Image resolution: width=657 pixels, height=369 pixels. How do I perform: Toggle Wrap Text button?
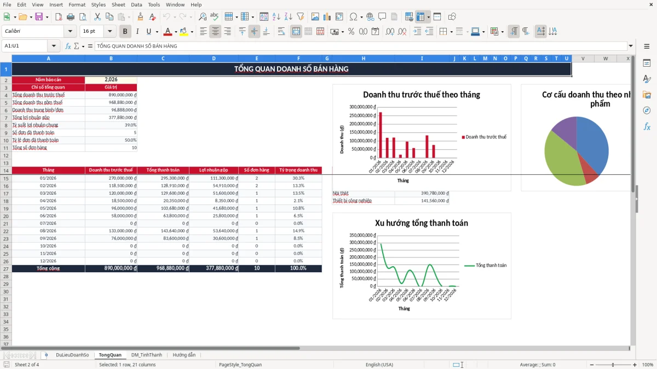281,32
